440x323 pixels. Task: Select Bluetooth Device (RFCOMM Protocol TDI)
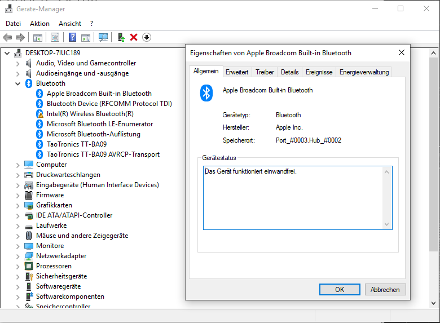tap(109, 104)
